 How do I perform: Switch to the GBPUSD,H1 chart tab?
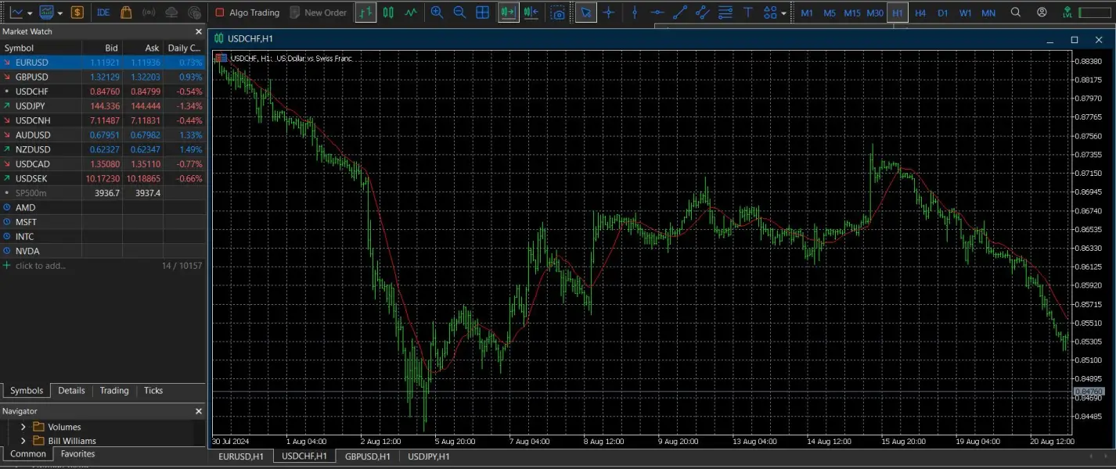pos(367,456)
